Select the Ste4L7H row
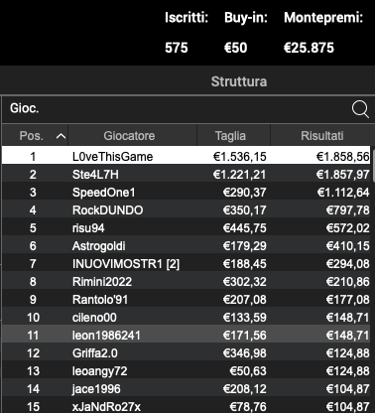 (x=186, y=174)
